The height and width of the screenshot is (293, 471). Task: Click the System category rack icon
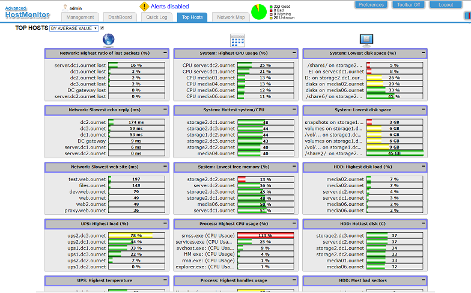(x=237, y=40)
